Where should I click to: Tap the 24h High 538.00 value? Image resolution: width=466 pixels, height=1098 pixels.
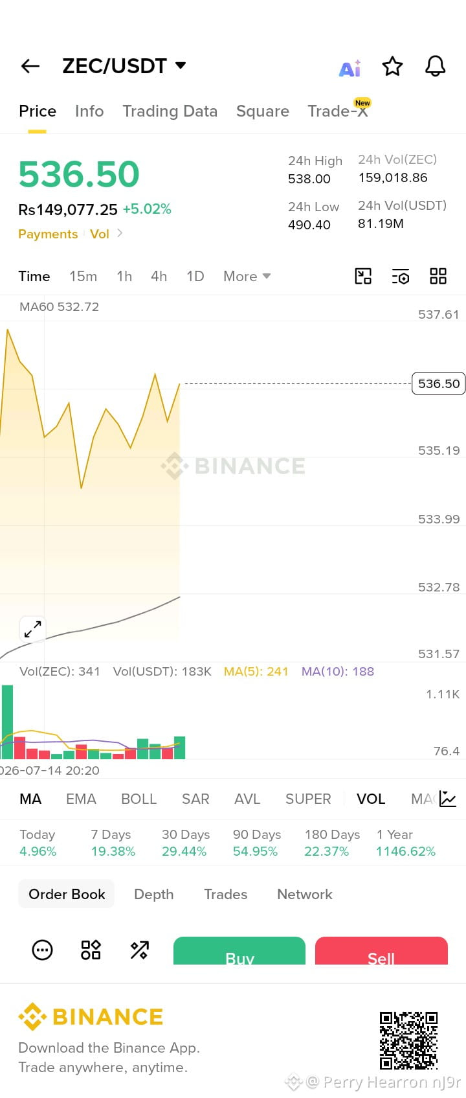309,179
